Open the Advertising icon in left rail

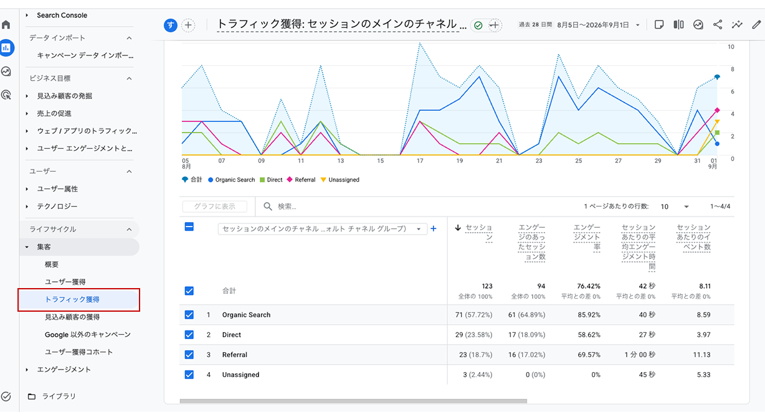(x=6, y=95)
